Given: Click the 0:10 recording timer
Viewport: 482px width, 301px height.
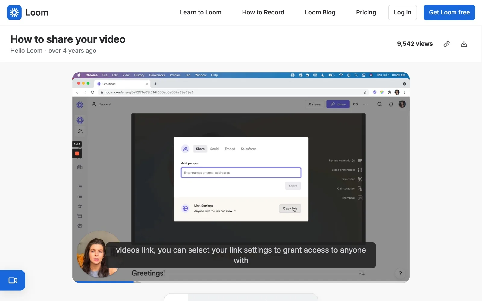Looking at the screenshot, I should click(77, 144).
